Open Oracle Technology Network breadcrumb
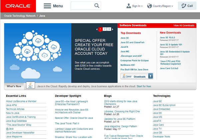 pos(20,16)
